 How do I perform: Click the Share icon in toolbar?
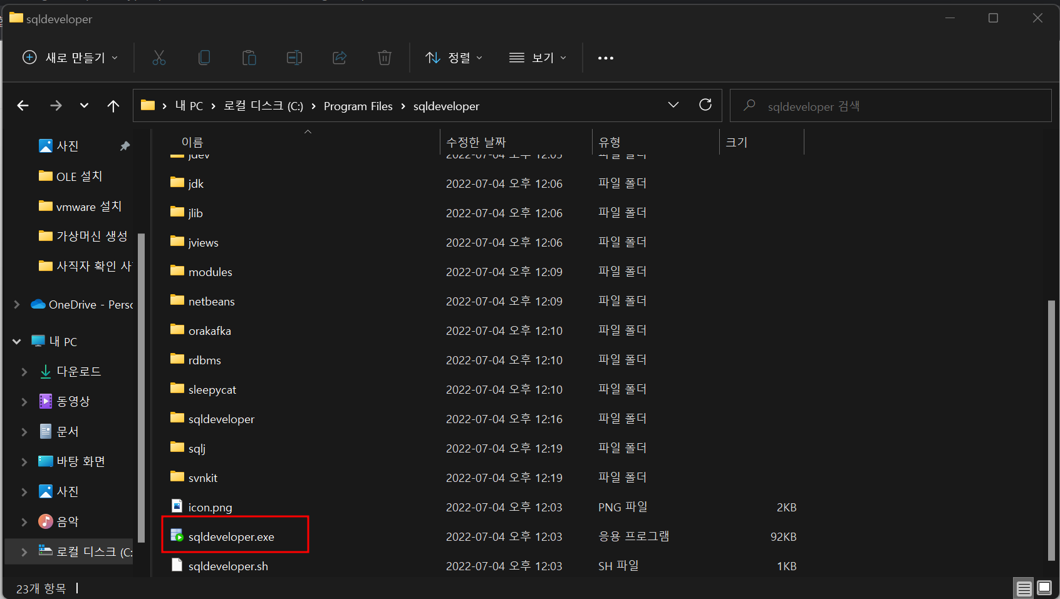coord(340,58)
